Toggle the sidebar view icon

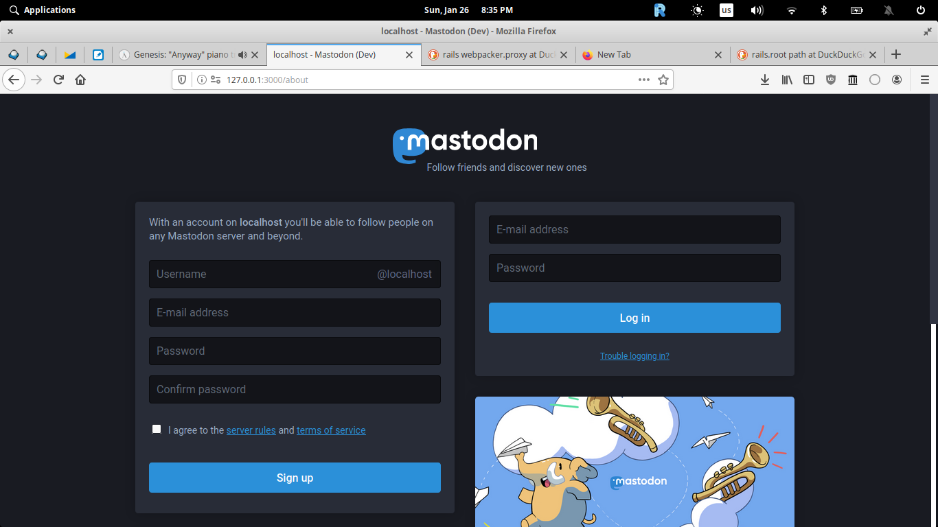pos(809,80)
